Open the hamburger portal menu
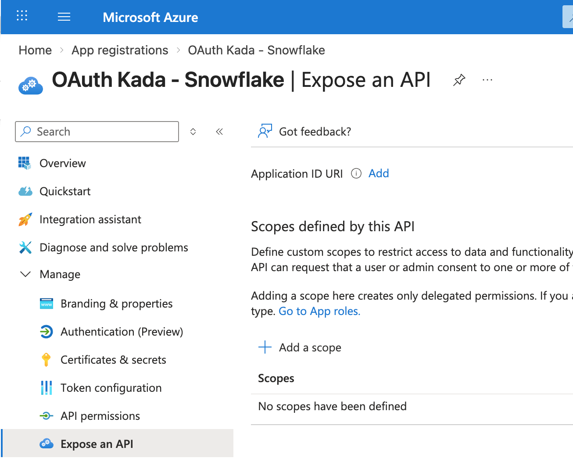This screenshot has height=458, width=573. click(x=64, y=17)
